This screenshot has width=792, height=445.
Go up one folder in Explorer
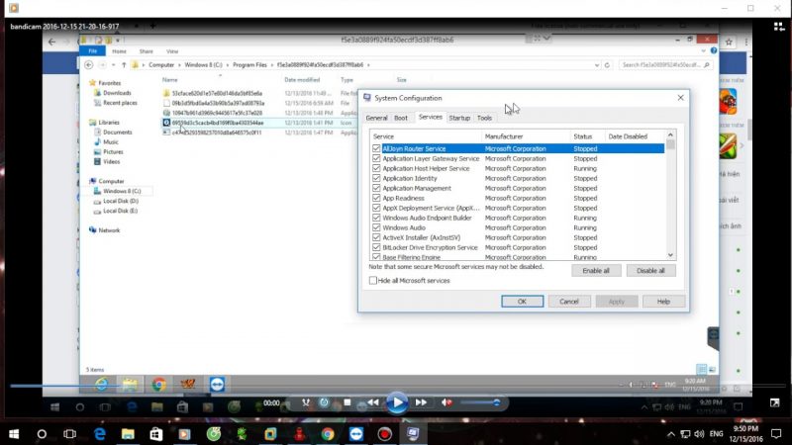(124, 65)
